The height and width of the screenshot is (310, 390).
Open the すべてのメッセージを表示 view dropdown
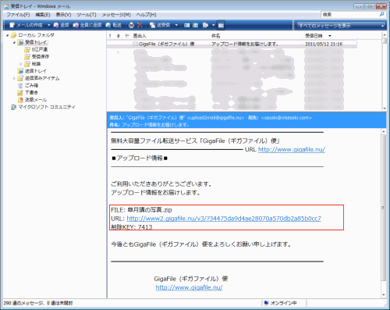coord(340,26)
